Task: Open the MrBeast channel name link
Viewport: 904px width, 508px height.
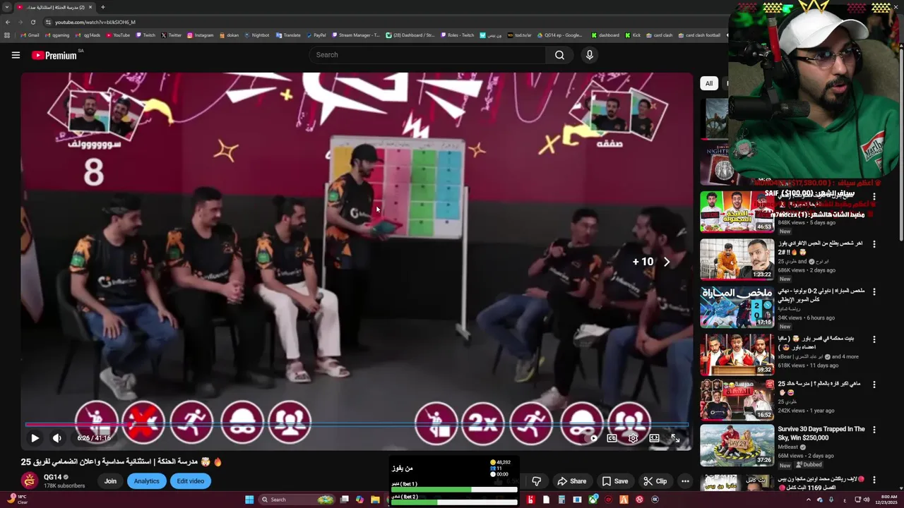Action: 788,447
